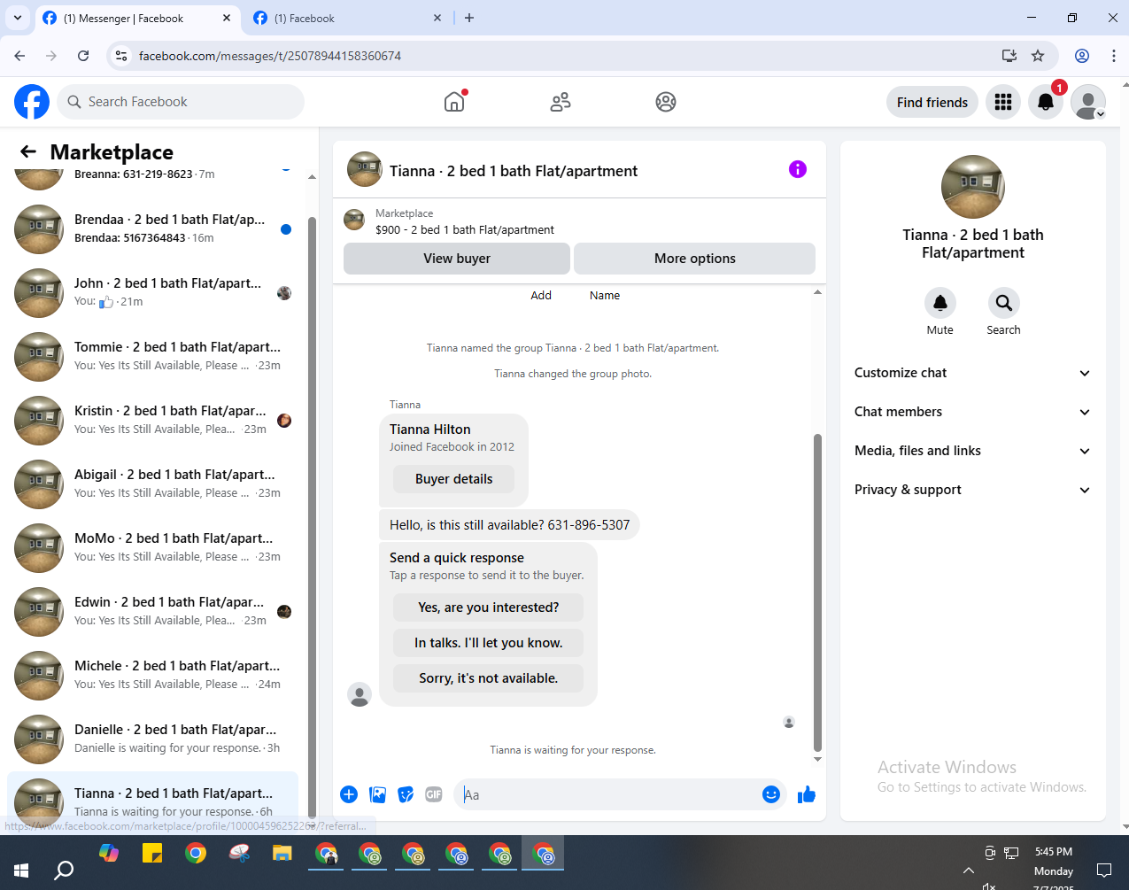Screen dimensions: 1129x890
Task: Open the Edwin conversation
Action: (152, 612)
